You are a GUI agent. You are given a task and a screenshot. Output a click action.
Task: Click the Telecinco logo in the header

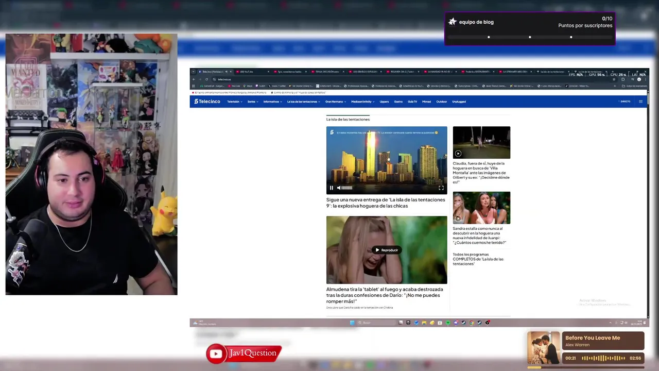coord(207,102)
